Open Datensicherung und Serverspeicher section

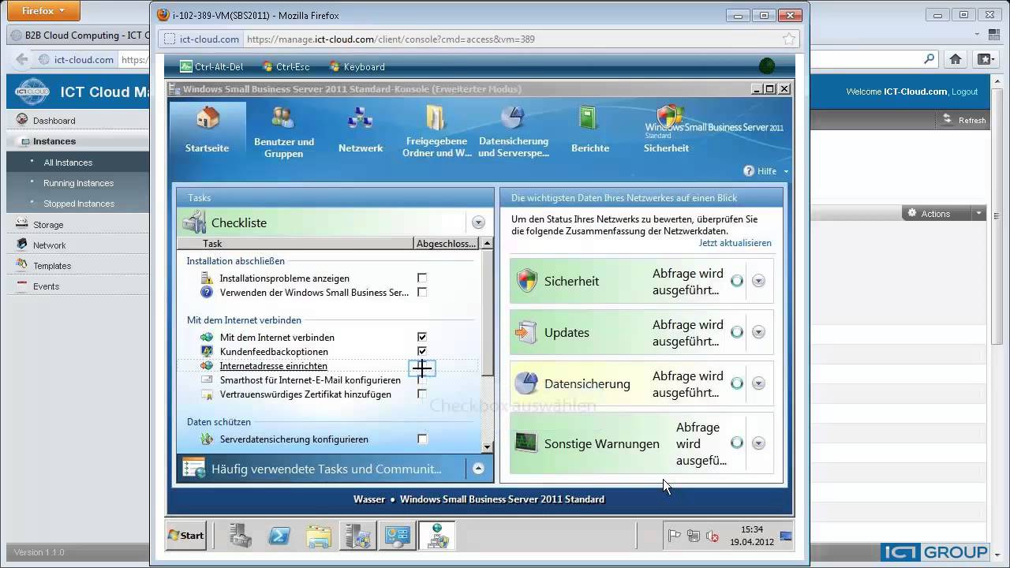click(x=513, y=132)
